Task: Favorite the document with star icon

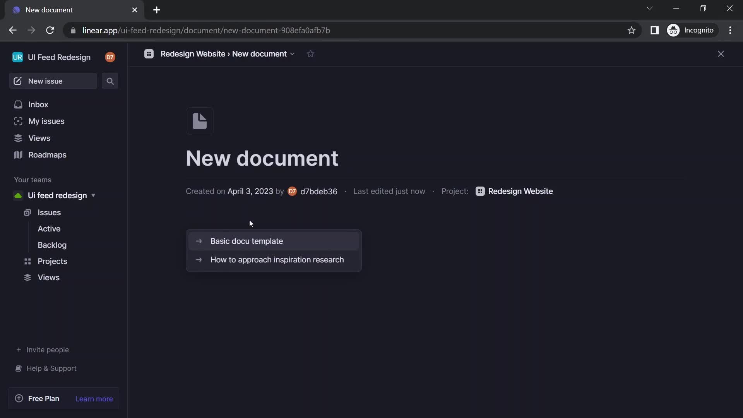Action: (310, 54)
